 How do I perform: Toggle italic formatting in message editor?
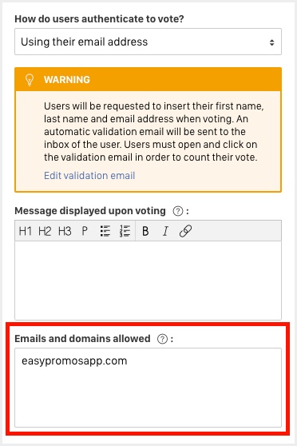tap(165, 231)
